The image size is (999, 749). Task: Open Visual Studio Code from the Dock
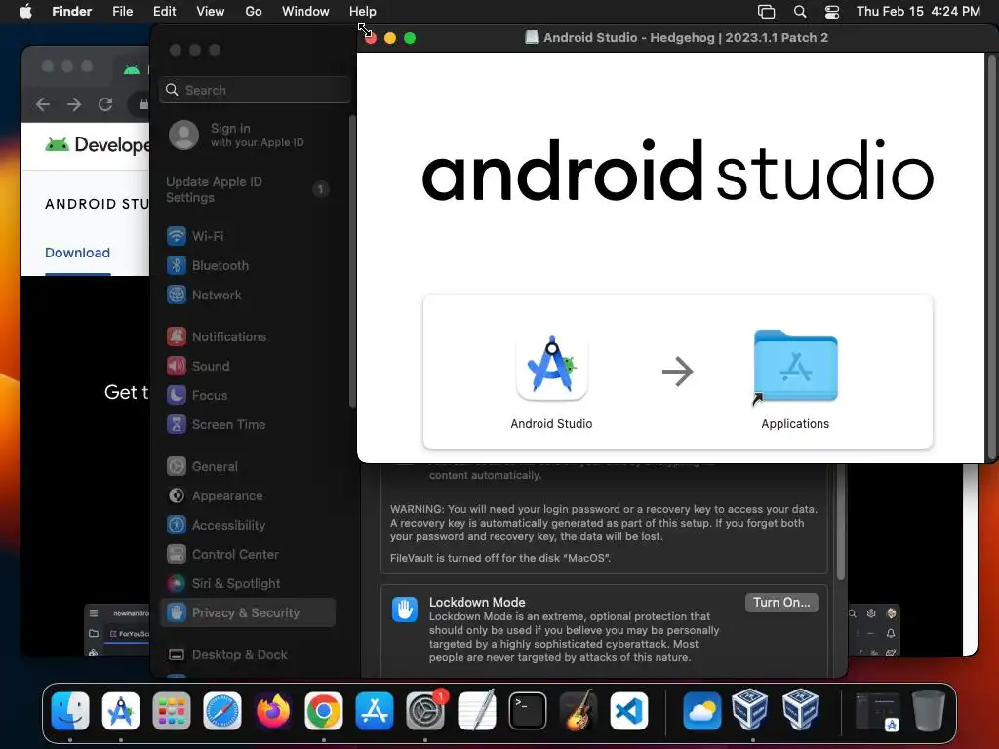629,711
